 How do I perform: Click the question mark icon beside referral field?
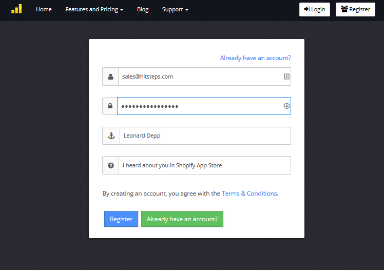111,165
